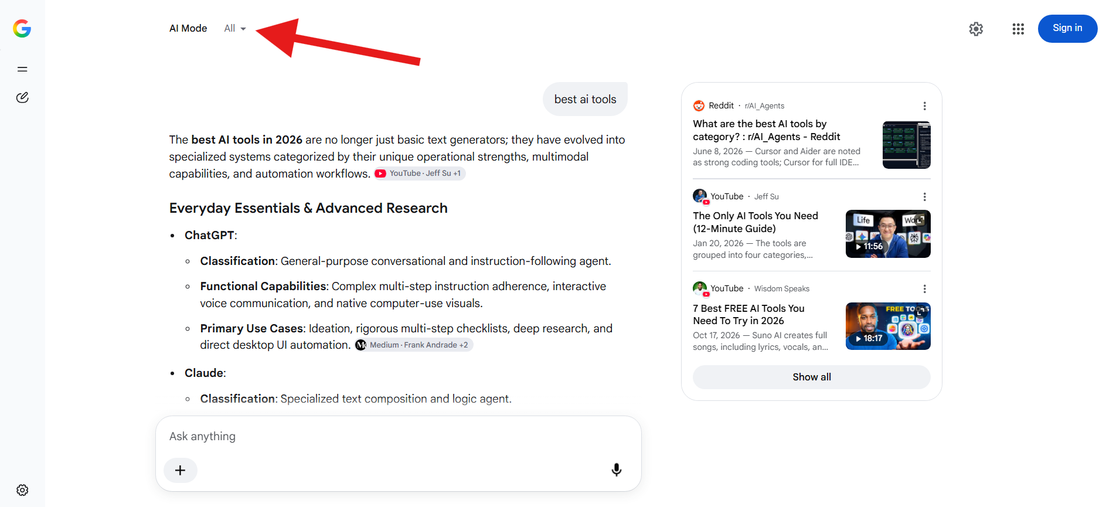Open options menu for Jeff Su video

[x=924, y=197]
